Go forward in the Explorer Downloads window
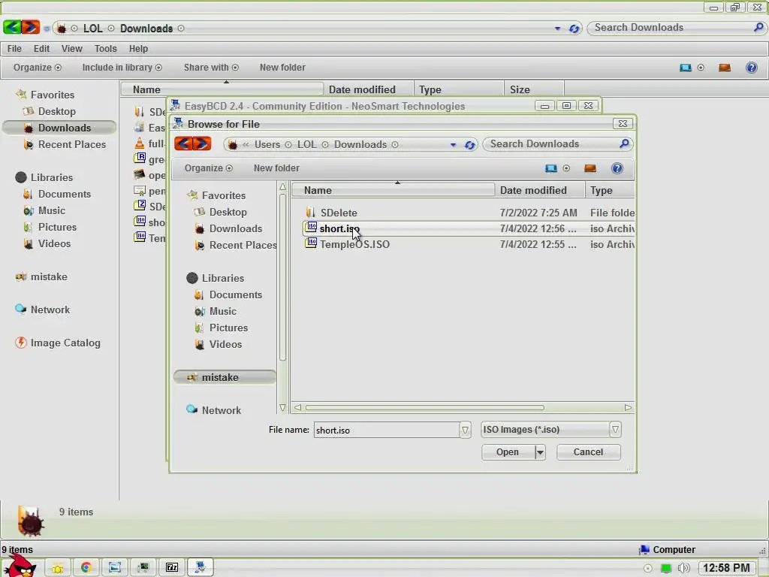This screenshot has width=769, height=577. click(x=30, y=27)
